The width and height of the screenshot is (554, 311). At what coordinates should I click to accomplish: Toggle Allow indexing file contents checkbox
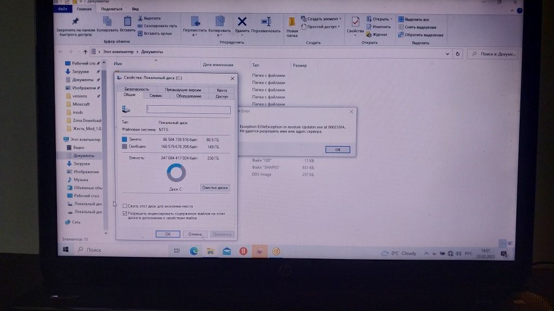(x=125, y=213)
